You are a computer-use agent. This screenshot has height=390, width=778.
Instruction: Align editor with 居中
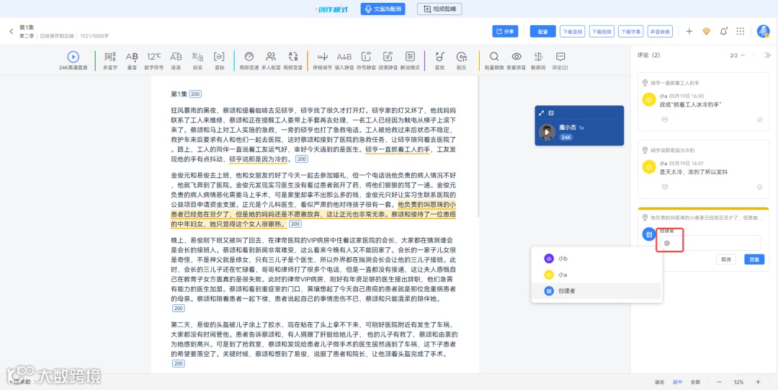click(x=677, y=382)
